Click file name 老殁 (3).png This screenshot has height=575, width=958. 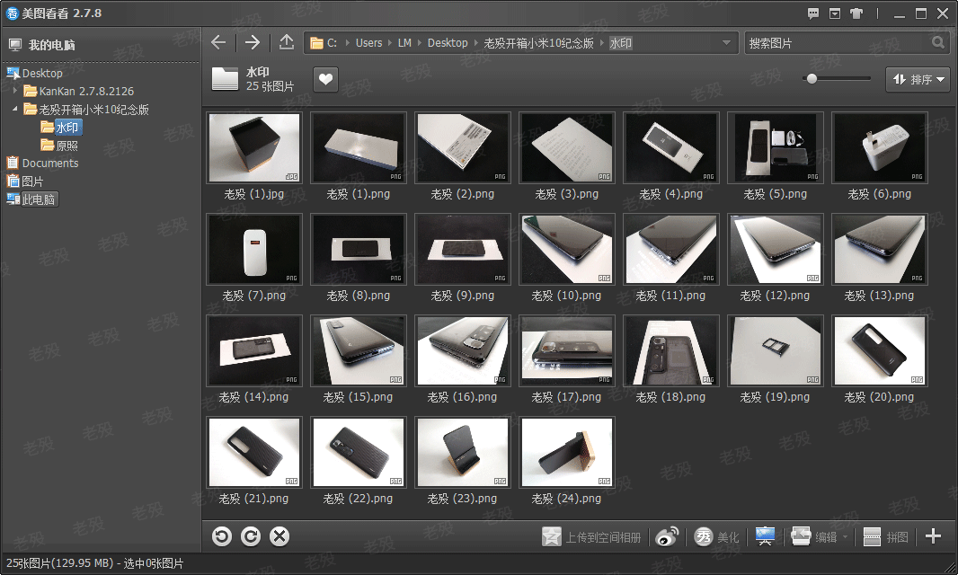pos(566,194)
